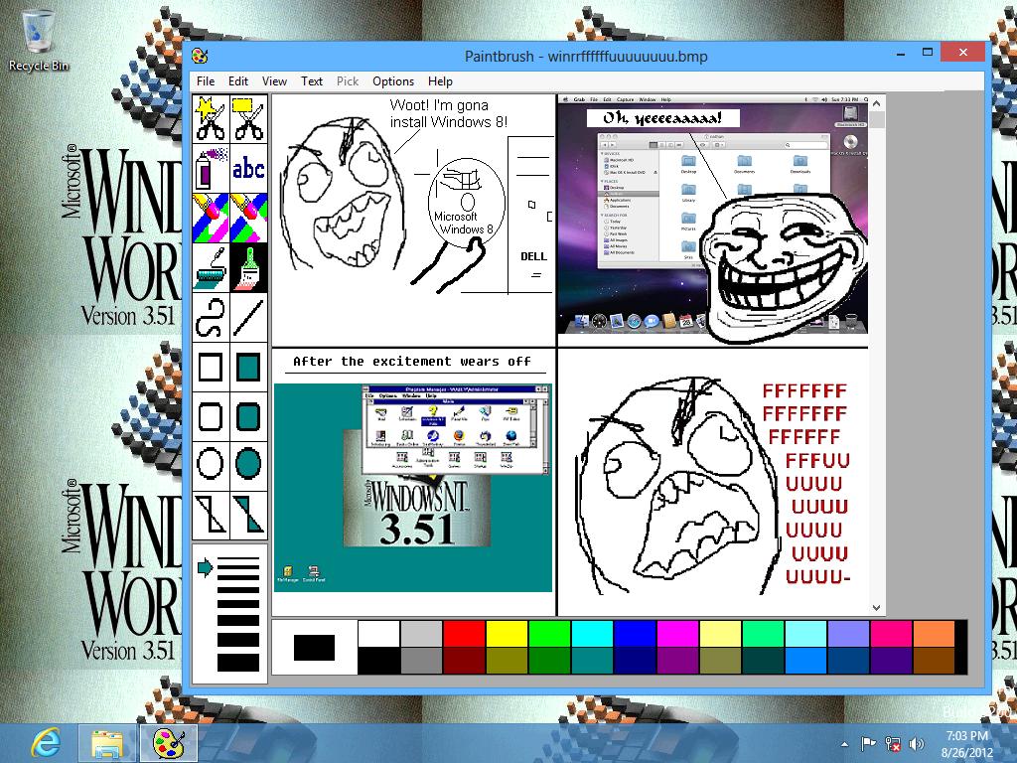Open Internet Explorer from the taskbar
The width and height of the screenshot is (1017, 763).
pyautogui.click(x=46, y=742)
